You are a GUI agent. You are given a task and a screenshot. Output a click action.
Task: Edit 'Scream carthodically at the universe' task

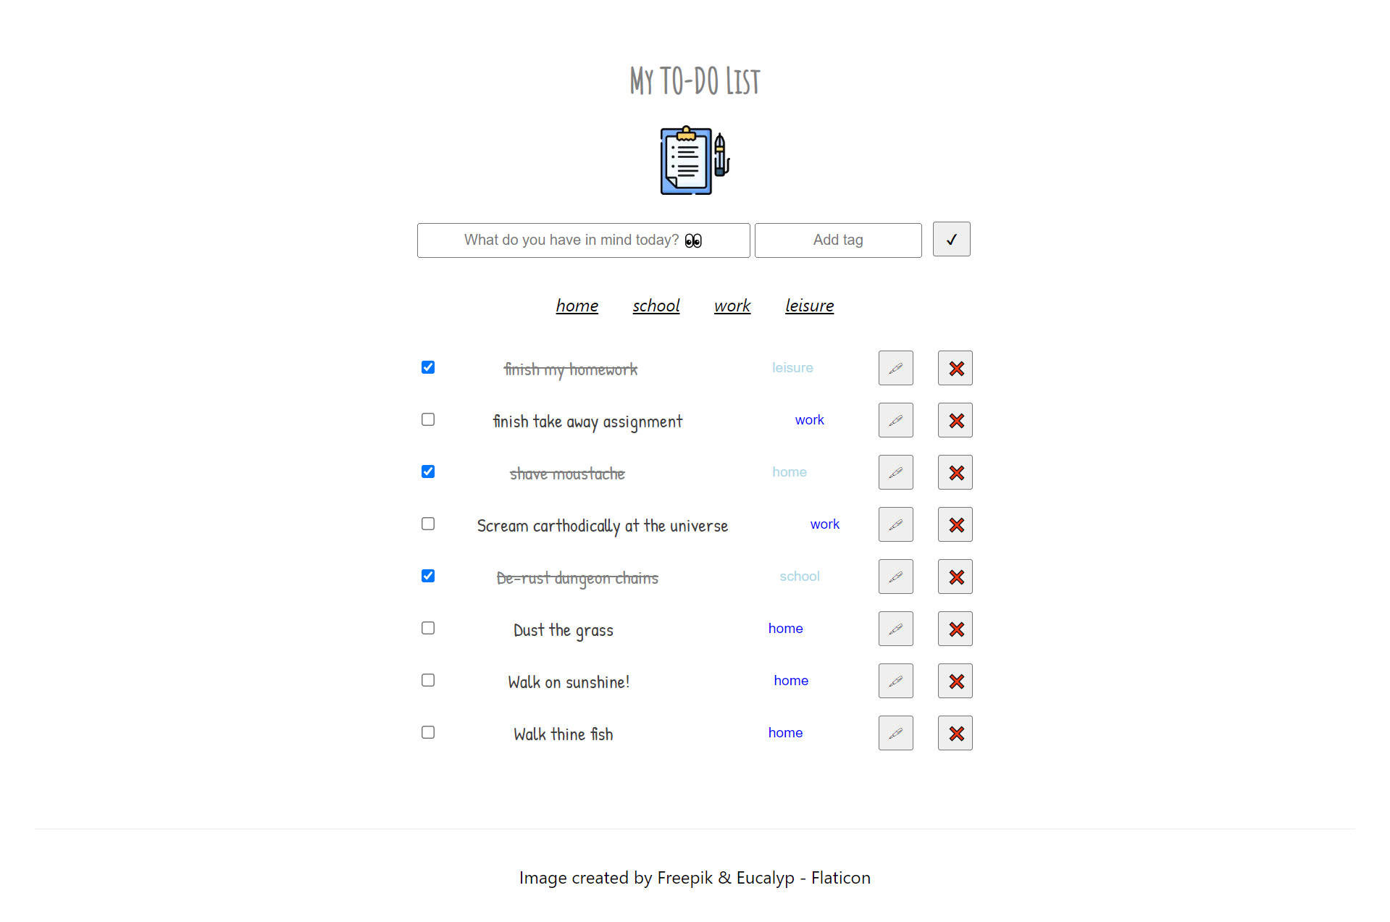(895, 524)
